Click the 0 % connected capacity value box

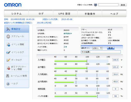pyautogui.click(x=116, y=89)
